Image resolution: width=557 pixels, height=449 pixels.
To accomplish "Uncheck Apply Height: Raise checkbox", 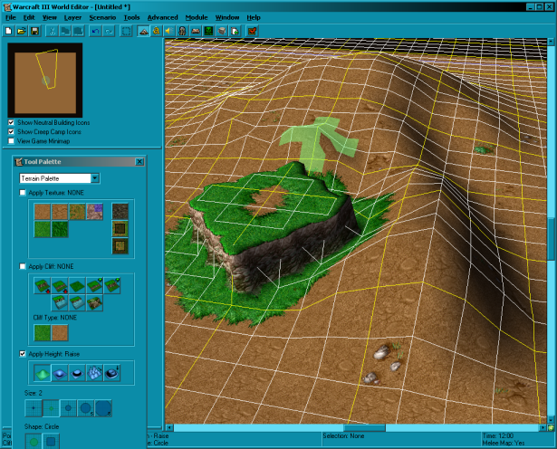I will click(23, 354).
